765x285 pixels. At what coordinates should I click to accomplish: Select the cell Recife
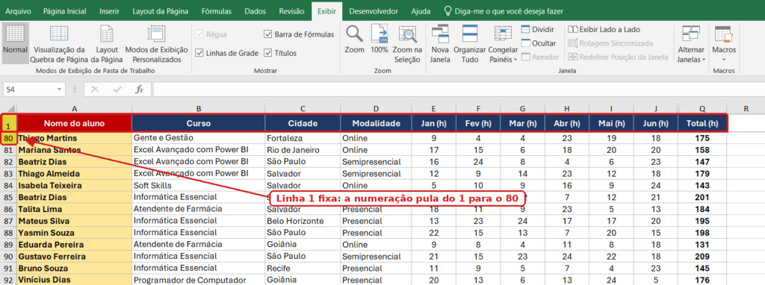(303, 269)
